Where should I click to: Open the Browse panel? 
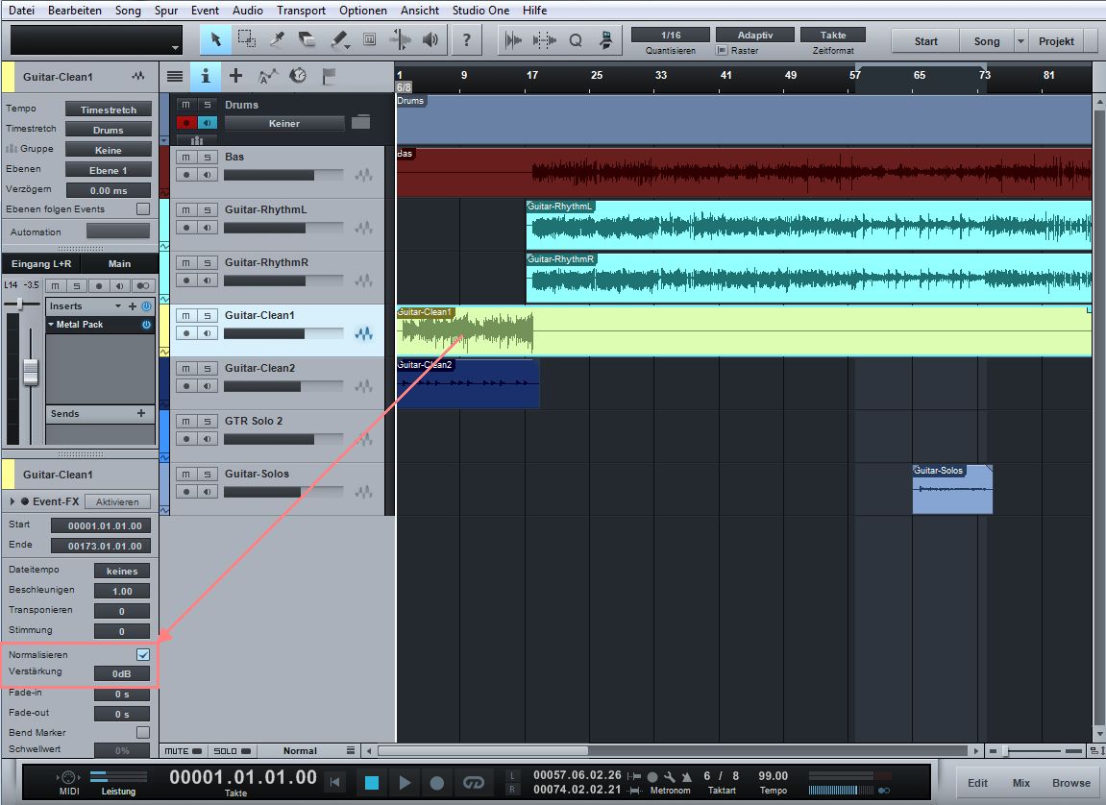[x=1071, y=783]
